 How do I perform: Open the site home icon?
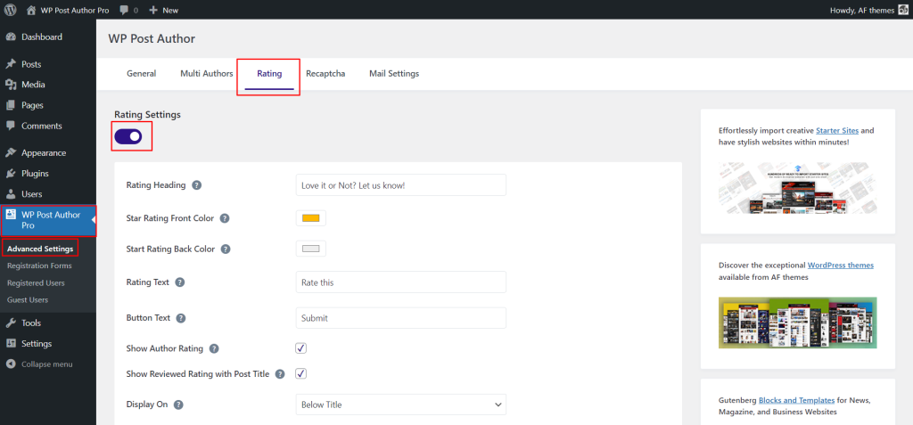(31, 10)
